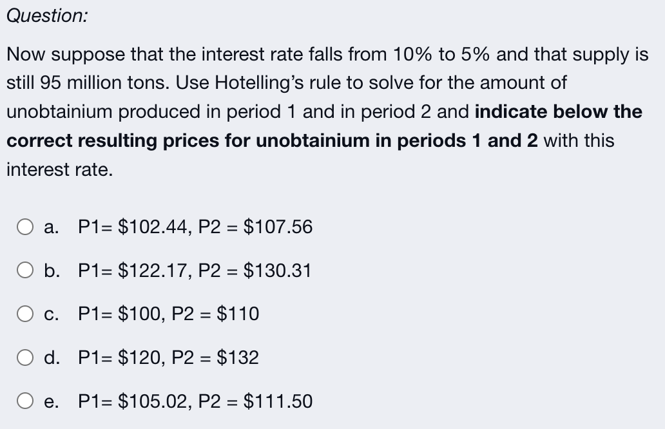Image resolution: width=665 pixels, height=429 pixels.
Task: Select radio button for option c
Action: [24, 314]
